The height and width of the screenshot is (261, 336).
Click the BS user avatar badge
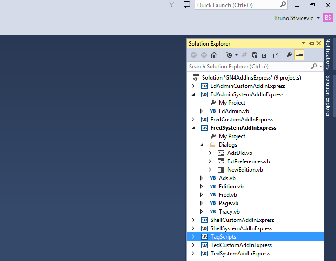(328, 18)
